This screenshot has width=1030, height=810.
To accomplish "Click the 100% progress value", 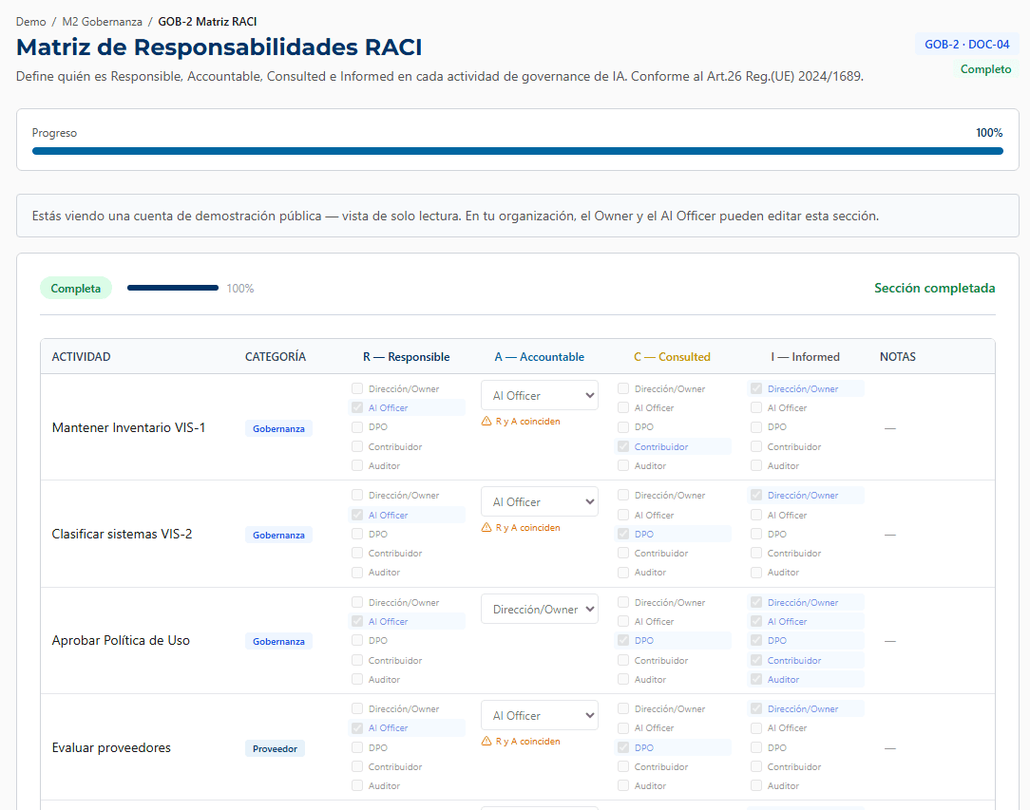I will point(989,133).
